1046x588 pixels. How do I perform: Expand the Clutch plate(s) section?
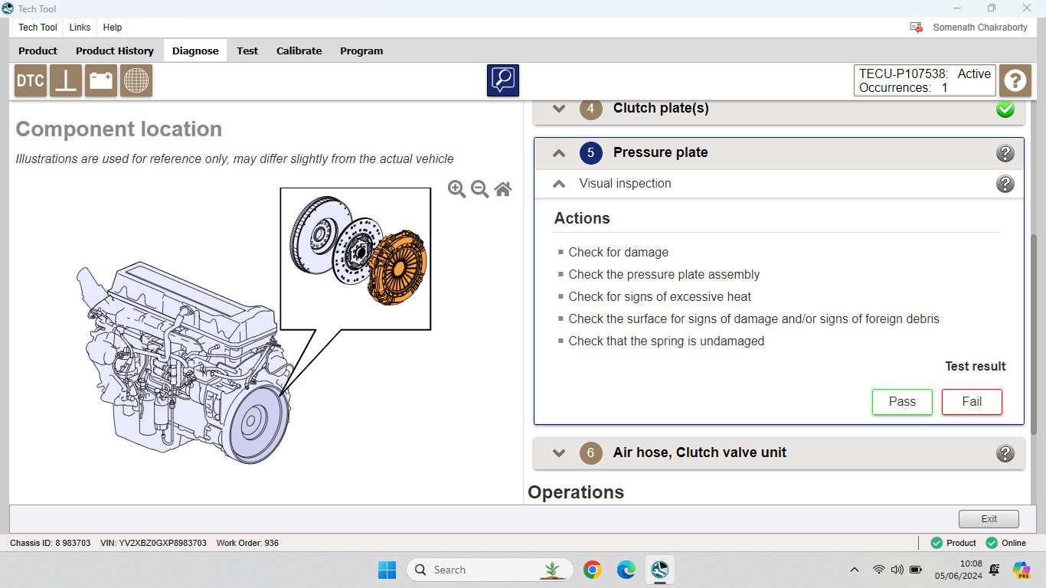tap(559, 109)
